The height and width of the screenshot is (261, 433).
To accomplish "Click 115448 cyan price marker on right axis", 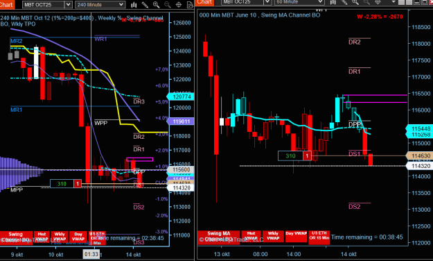I will pos(419,128).
